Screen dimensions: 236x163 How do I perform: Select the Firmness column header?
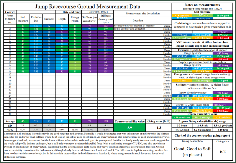(49, 19)
